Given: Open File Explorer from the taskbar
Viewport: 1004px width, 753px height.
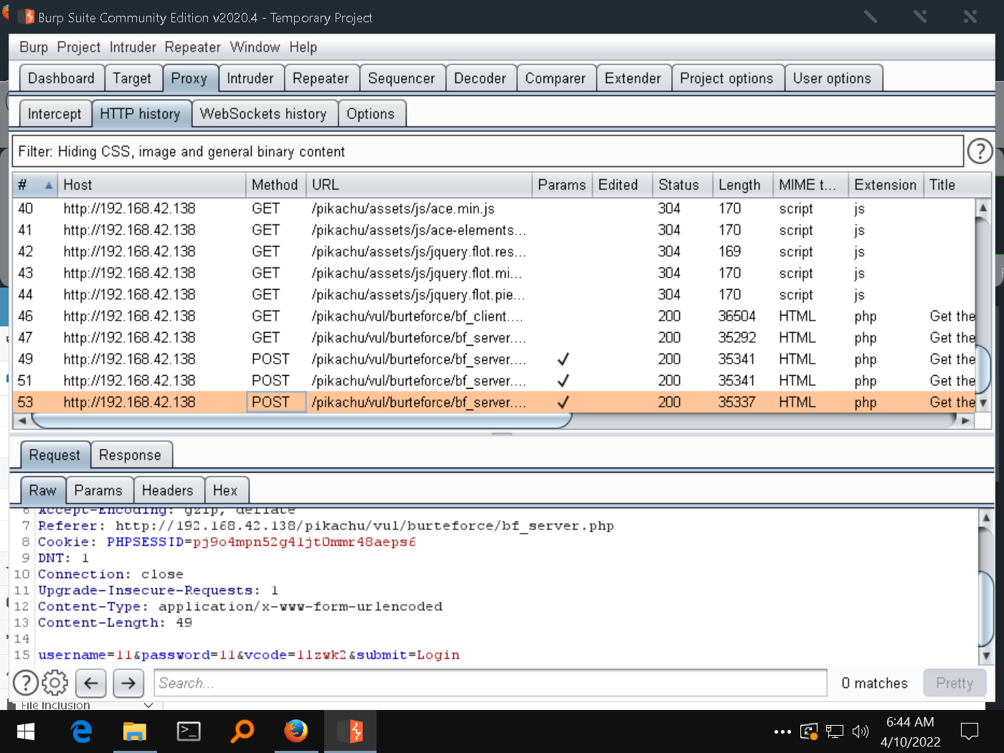Looking at the screenshot, I should coord(135,731).
